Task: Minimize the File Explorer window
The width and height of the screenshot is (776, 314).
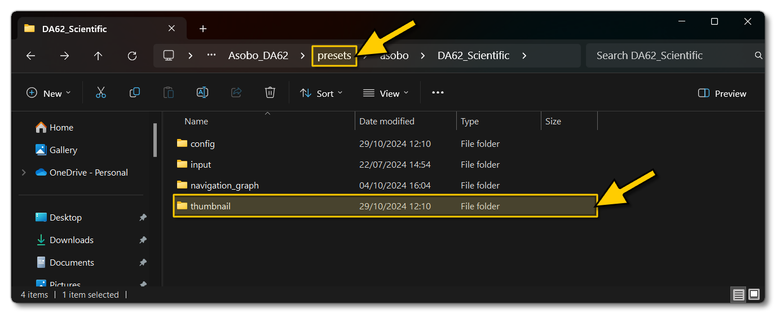Action: click(681, 22)
